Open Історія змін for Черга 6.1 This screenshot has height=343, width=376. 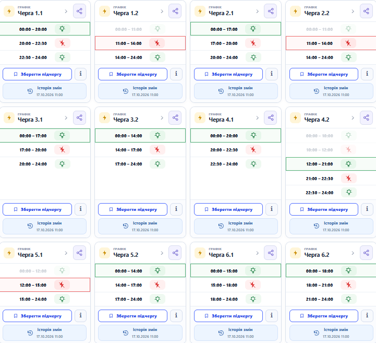(236, 333)
